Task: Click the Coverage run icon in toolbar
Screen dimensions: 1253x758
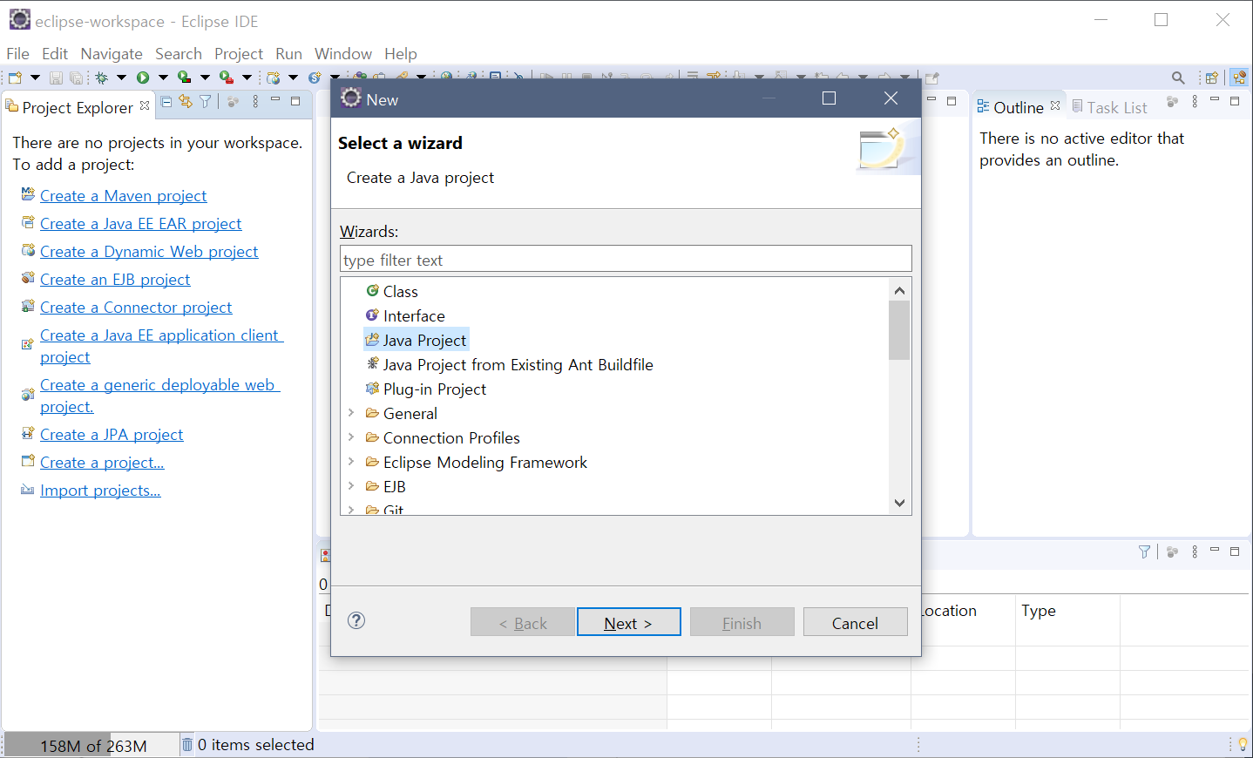Action: pos(185,78)
